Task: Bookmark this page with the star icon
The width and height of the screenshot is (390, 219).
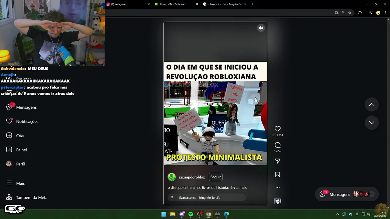Action: tap(350, 13)
